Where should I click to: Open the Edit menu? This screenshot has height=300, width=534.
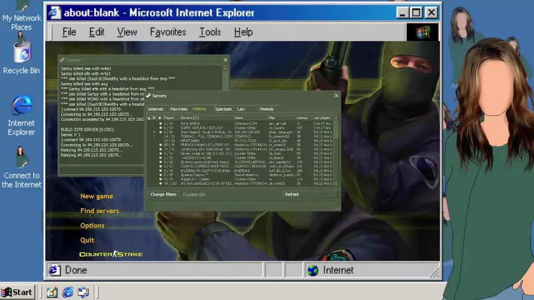[x=96, y=32]
